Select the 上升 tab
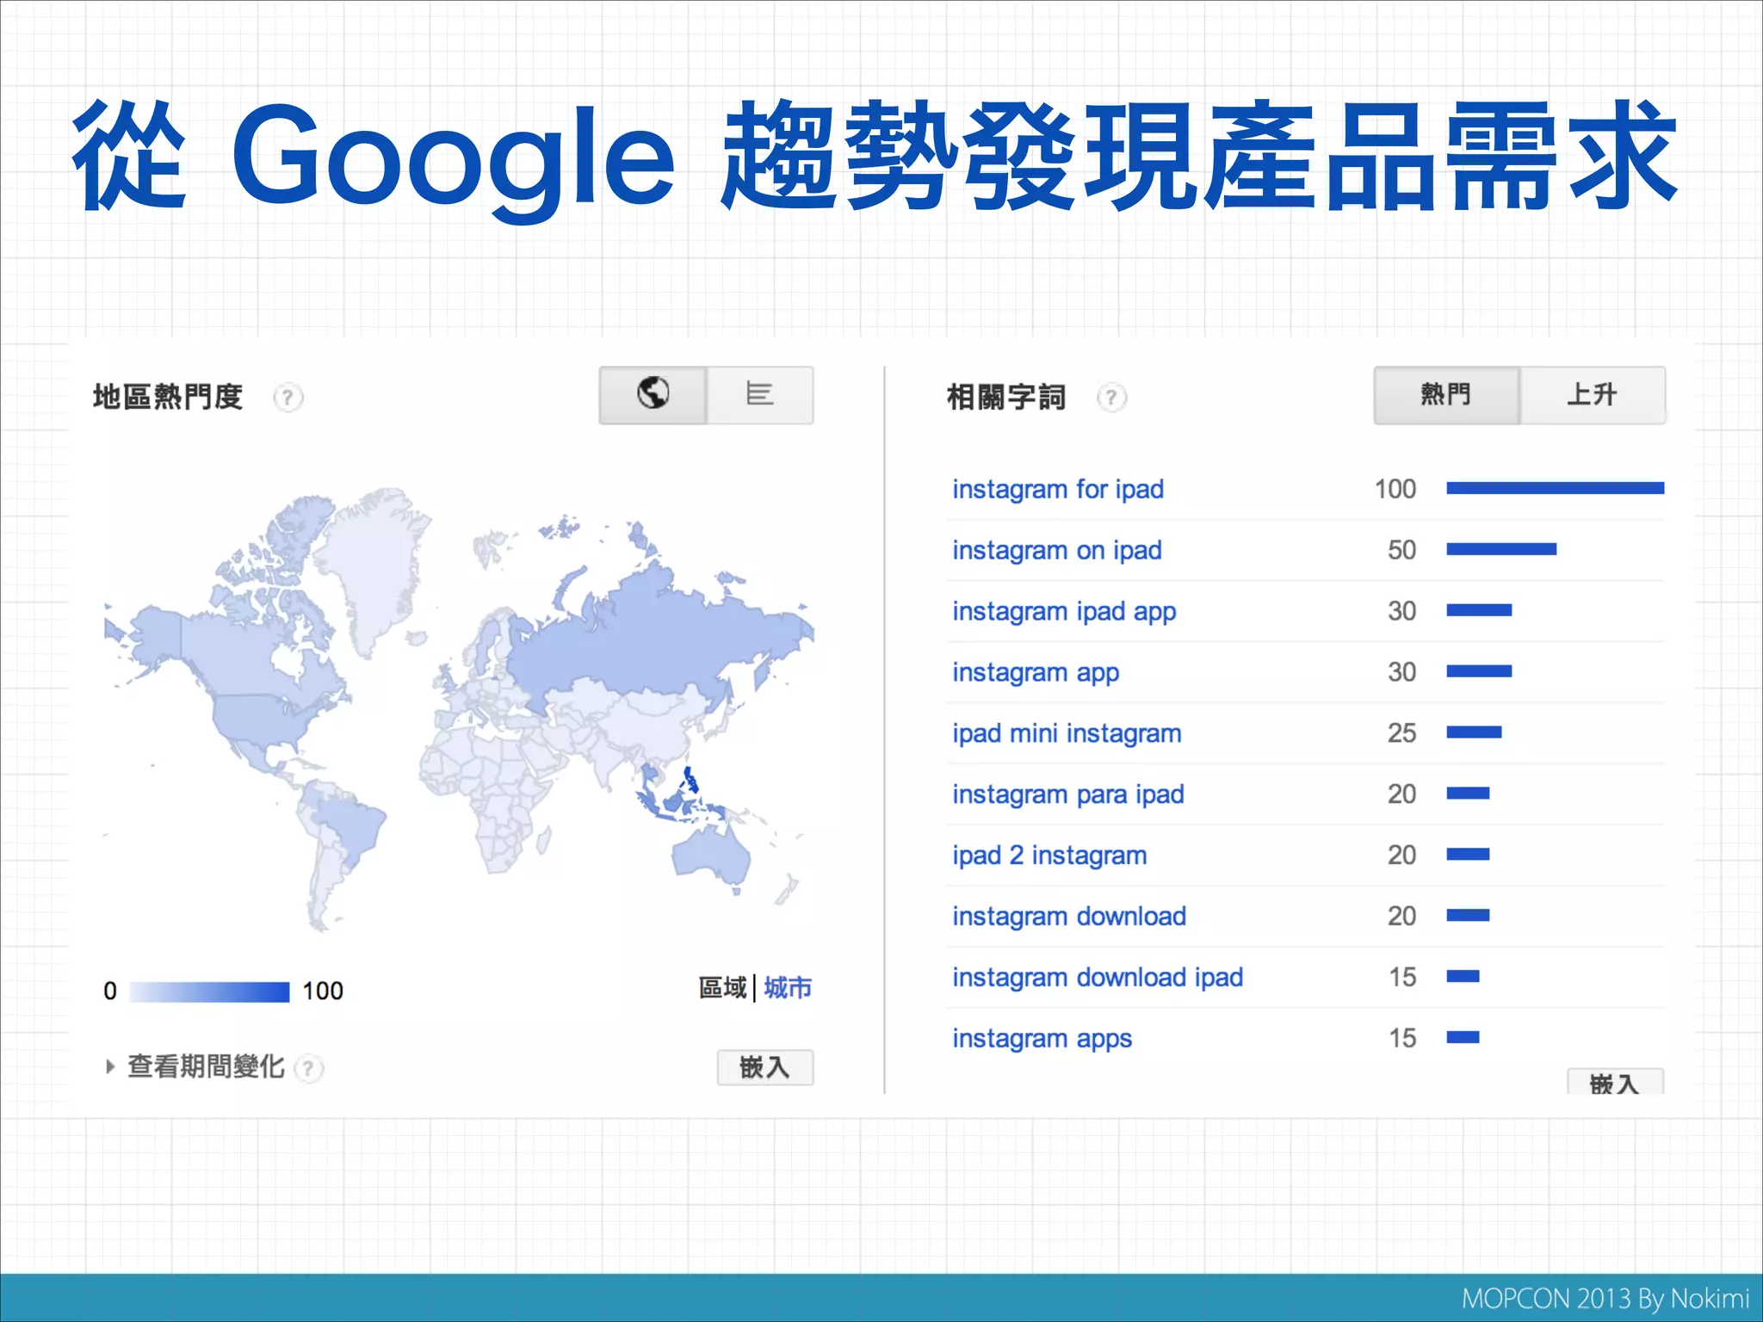The height and width of the screenshot is (1322, 1763). pos(1593,395)
